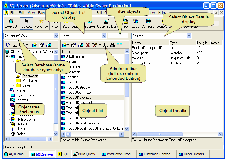Click the collapse tree icon
This screenshot has width=227, height=161.
(x=15, y=45)
